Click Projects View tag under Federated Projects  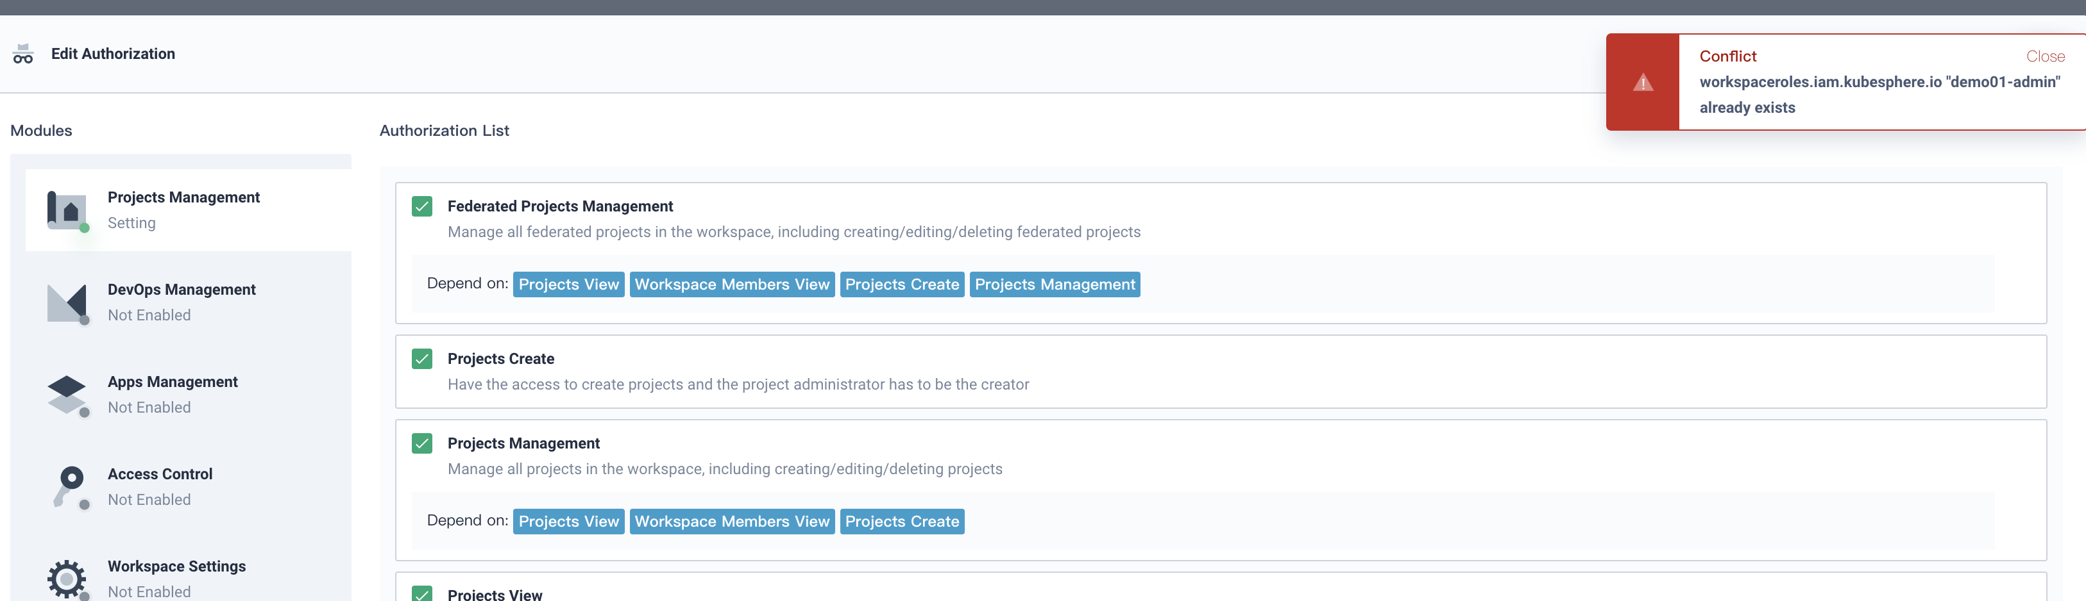click(568, 284)
